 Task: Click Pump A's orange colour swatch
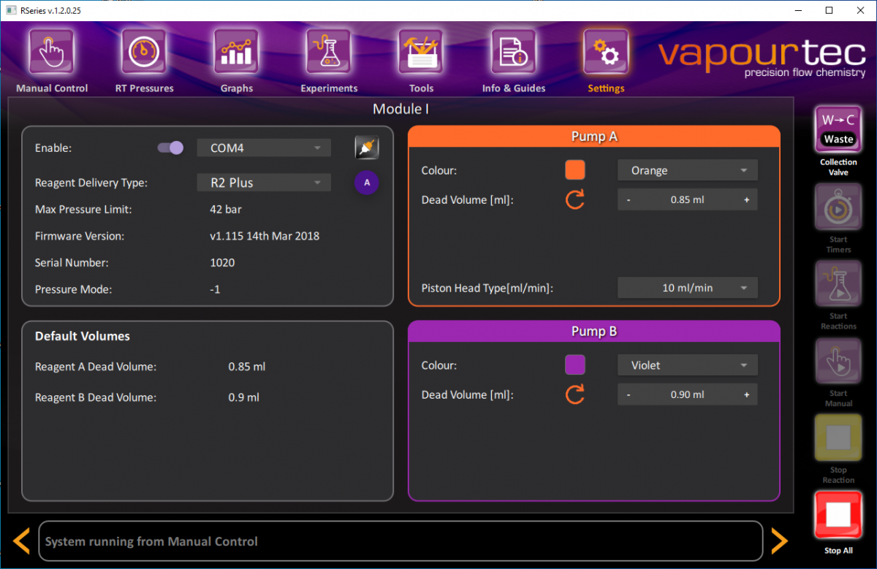(574, 169)
